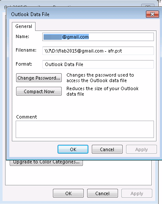
Task: Open the Change Password dialog
Action: [x=39, y=78]
